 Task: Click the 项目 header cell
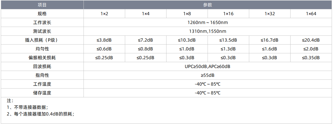42,5
